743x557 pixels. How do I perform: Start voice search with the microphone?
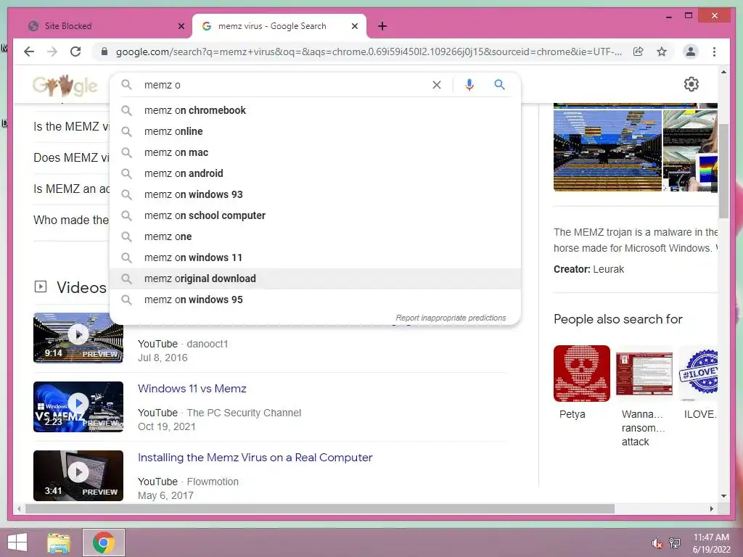click(469, 85)
